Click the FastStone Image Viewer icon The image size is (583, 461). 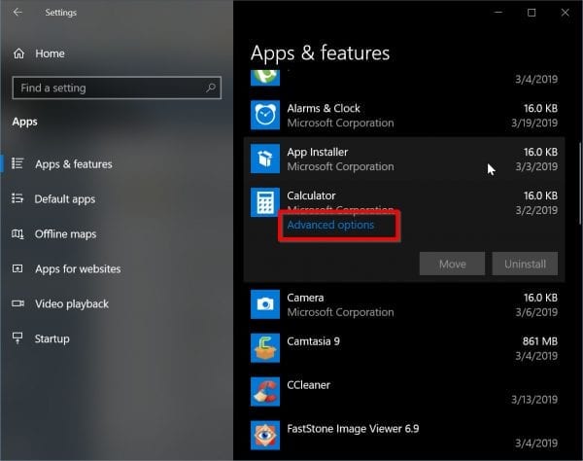pyautogui.click(x=264, y=435)
